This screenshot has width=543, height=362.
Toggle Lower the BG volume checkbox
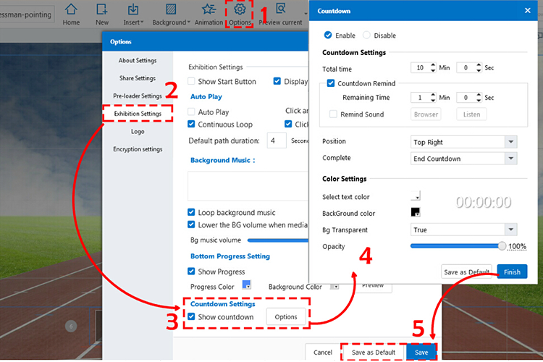[x=191, y=224]
